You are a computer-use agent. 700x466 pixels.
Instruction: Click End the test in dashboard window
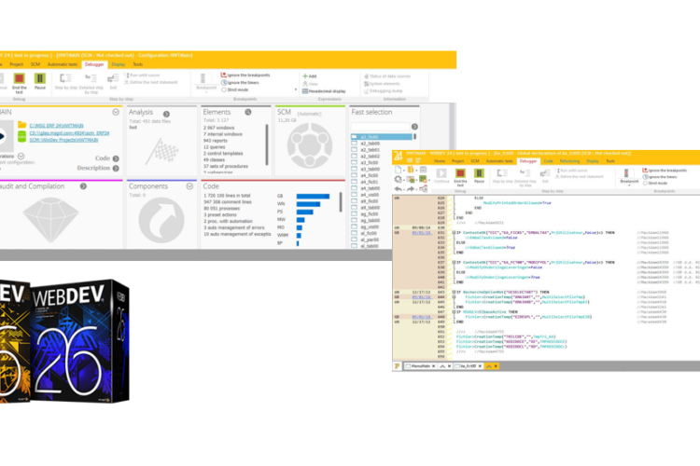19,82
